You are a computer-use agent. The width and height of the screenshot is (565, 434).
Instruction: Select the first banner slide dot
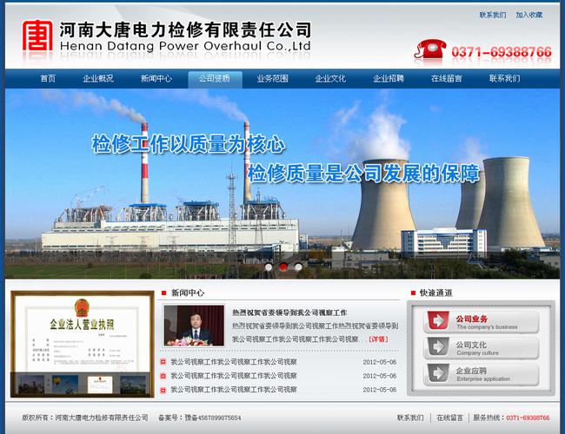269,267
